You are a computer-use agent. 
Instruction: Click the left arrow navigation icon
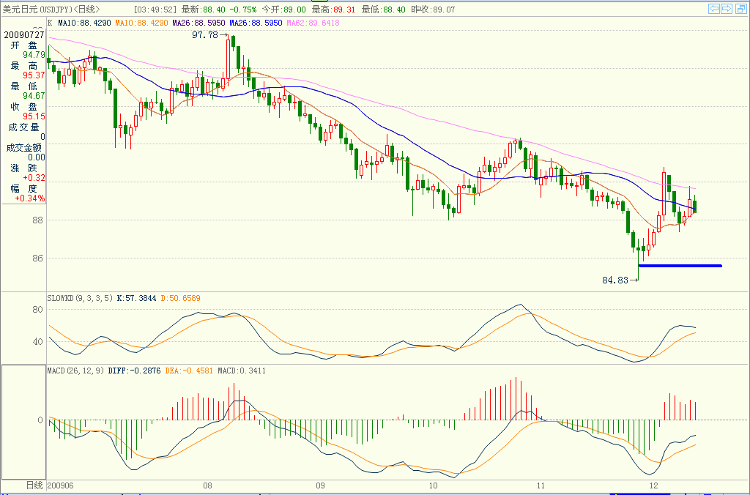pyautogui.click(x=714, y=9)
